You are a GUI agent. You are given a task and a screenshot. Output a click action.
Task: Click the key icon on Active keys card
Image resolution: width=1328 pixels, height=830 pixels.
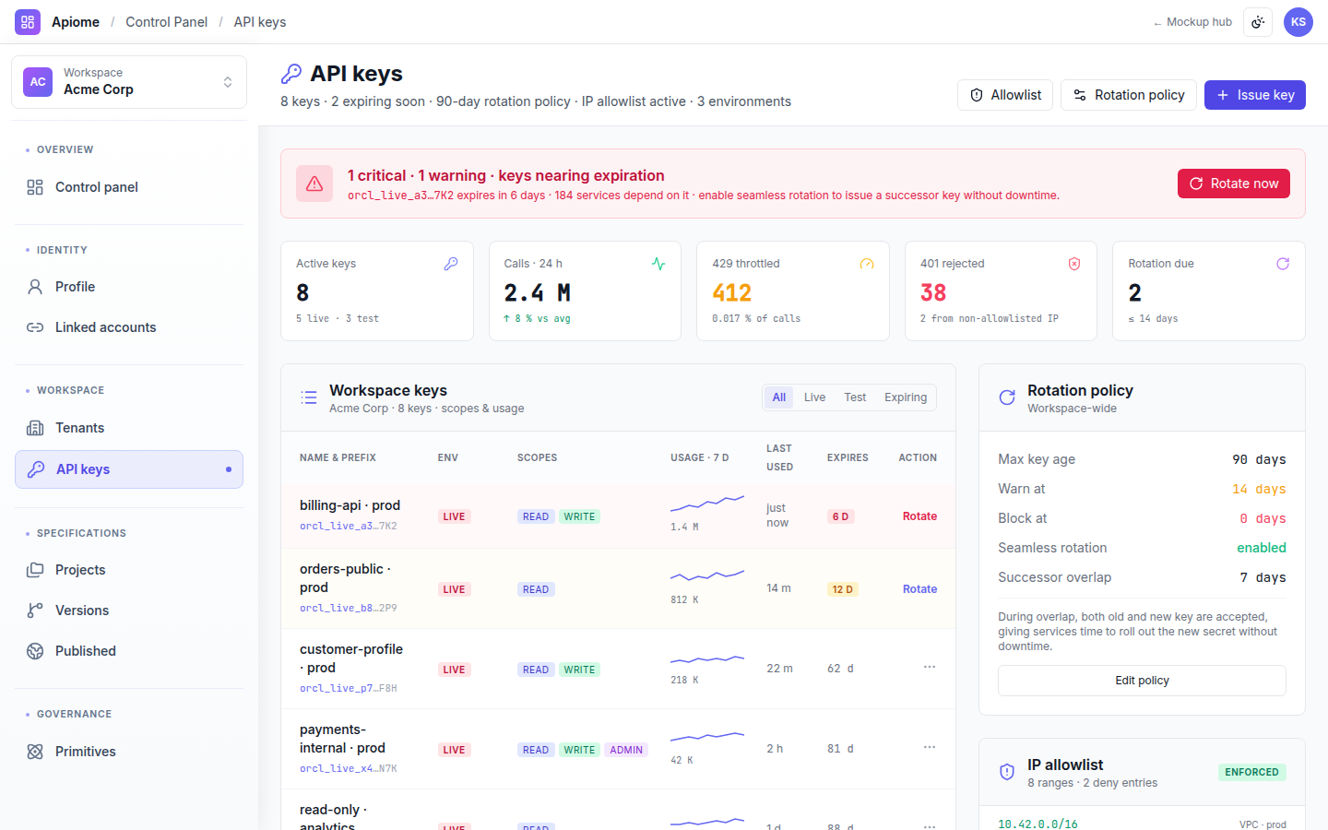[x=451, y=264]
